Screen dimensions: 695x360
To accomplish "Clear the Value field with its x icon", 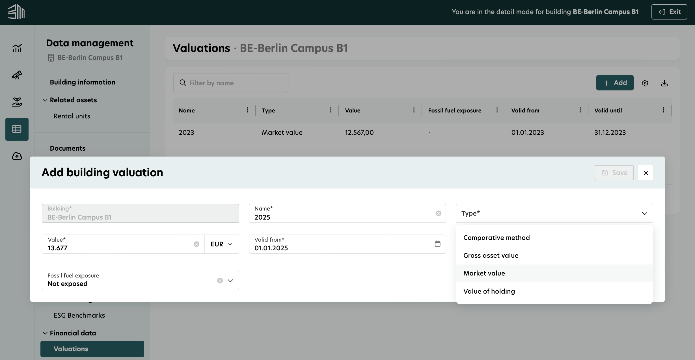I will [196, 244].
